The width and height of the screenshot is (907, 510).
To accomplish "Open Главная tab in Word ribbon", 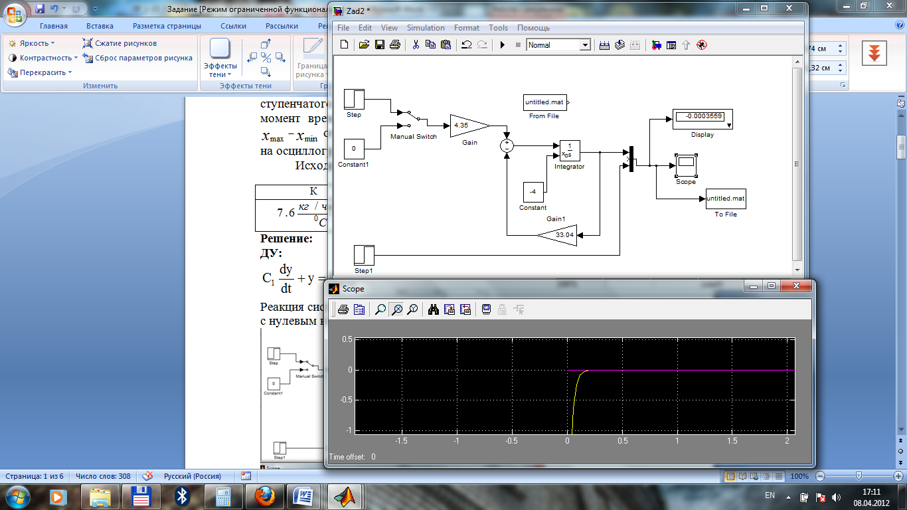I will pos(54,26).
